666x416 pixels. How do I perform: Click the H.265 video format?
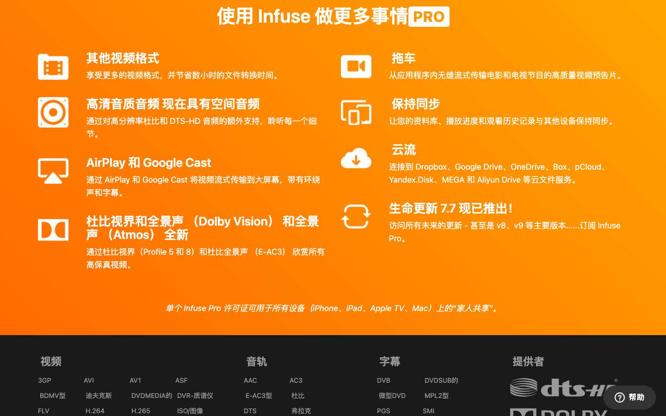tap(141, 411)
